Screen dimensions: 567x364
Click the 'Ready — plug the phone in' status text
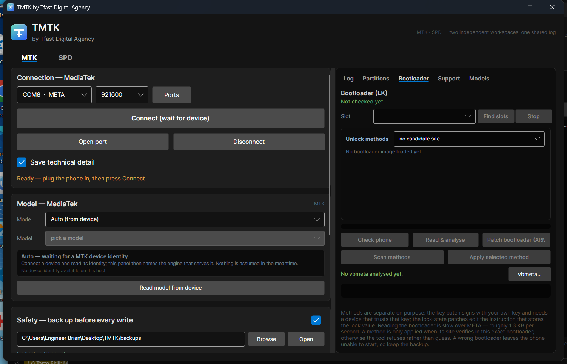[82, 179]
